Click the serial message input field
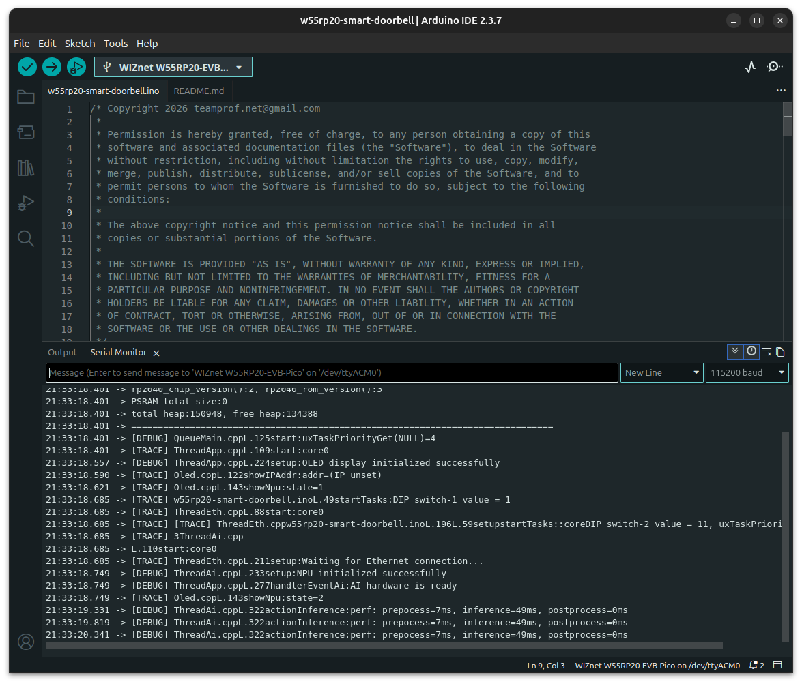 332,372
